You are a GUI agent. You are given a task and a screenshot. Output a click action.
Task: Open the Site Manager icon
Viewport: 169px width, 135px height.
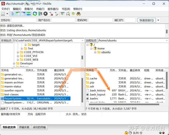click(3, 14)
